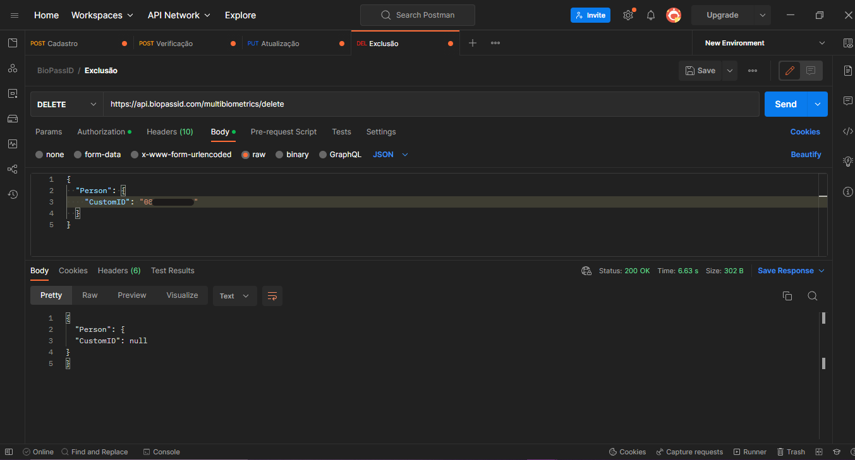
Task: Open APIs sidebar icon
Action: (13, 68)
